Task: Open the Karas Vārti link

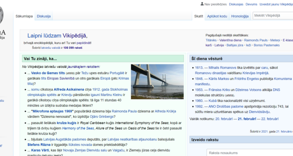Action: tap(40, 150)
